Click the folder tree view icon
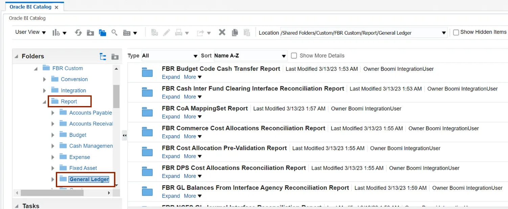The height and width of the screenshot is (209, 508). [x=103, y=57]
